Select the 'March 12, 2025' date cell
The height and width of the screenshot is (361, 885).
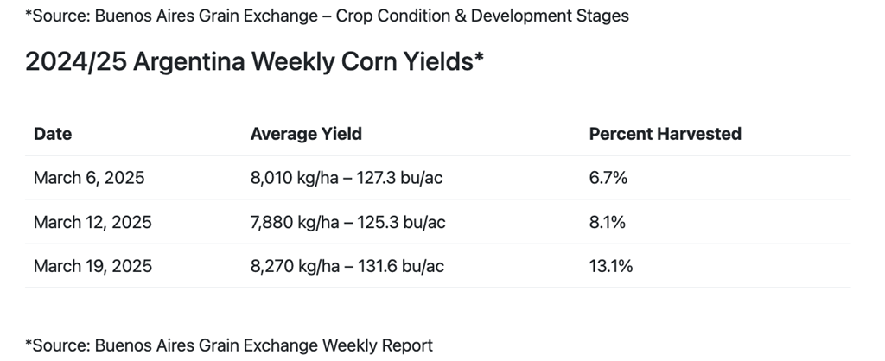click(92, 222)
